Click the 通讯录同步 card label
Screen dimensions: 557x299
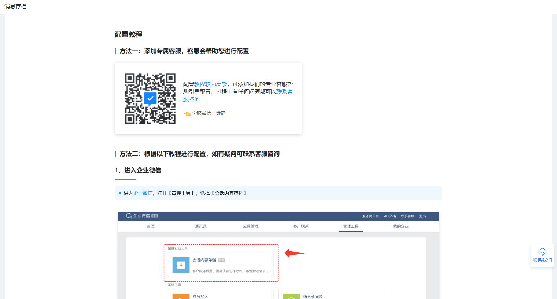coord(313,297)
